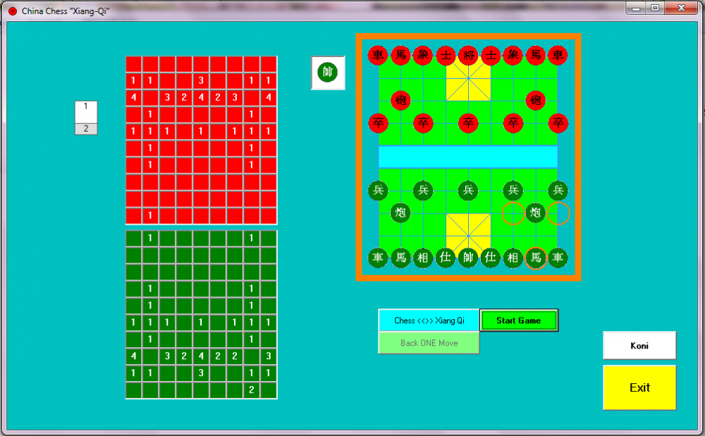
Task: Click the leftmost green elephant 相
Action: tap(423, 258)
